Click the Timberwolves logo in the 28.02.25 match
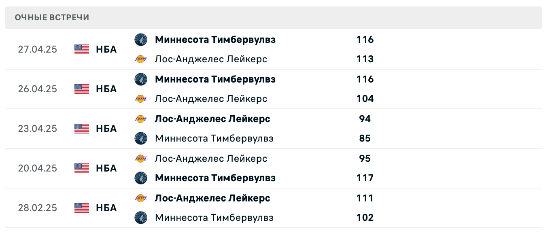This screenshot has height=233, width=548. pos(141,218)
